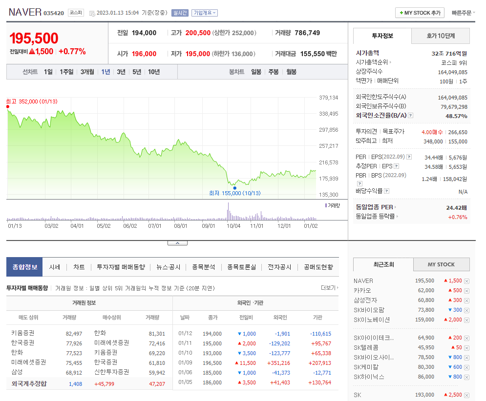Viewport: 486px width, 401px height.
Task: Open the 빠른주문 dropdown
Action: 463,13
